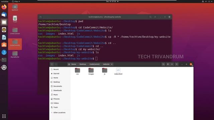The image size is (214, 120).
Task: Click the search icon in the terminal title bar
Action: tap(150, 17)
